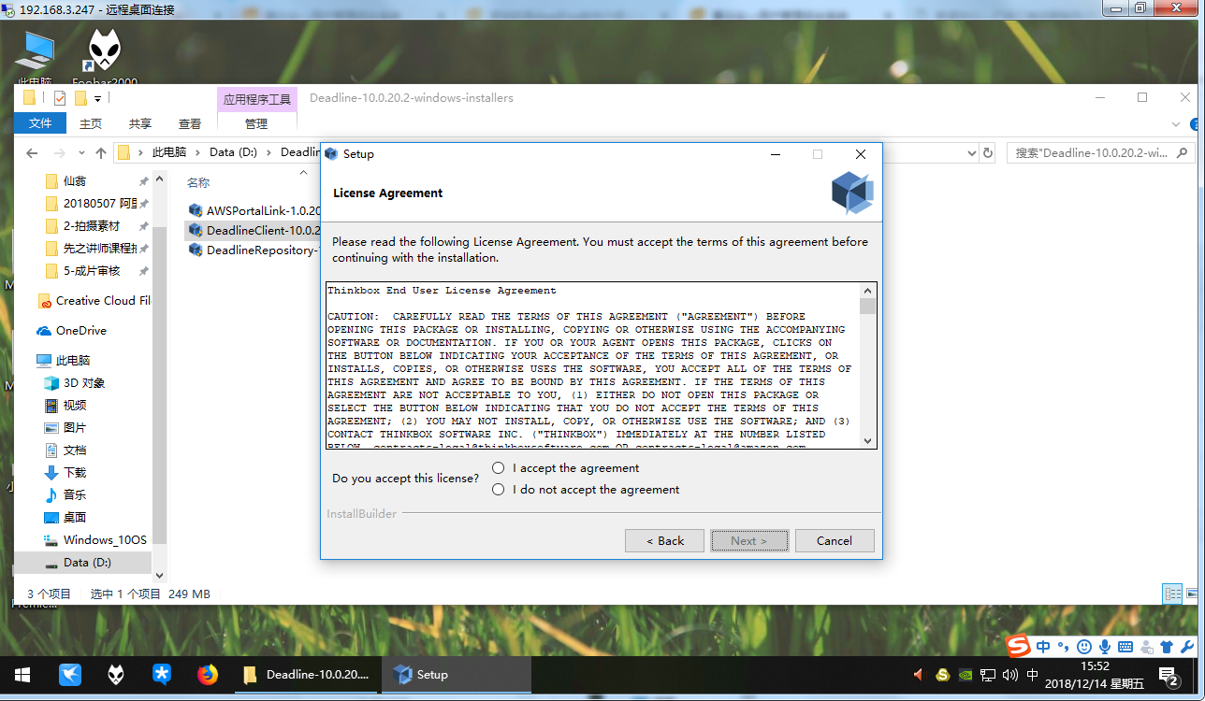This screenshot has width=1205, height=701.
Task: Expand the Explorer ribbon chevron
Action: tap(1177, 124)
